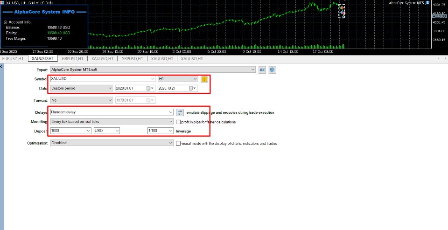Open calendar picker for start date 2020.01.01

pos(150,89)
